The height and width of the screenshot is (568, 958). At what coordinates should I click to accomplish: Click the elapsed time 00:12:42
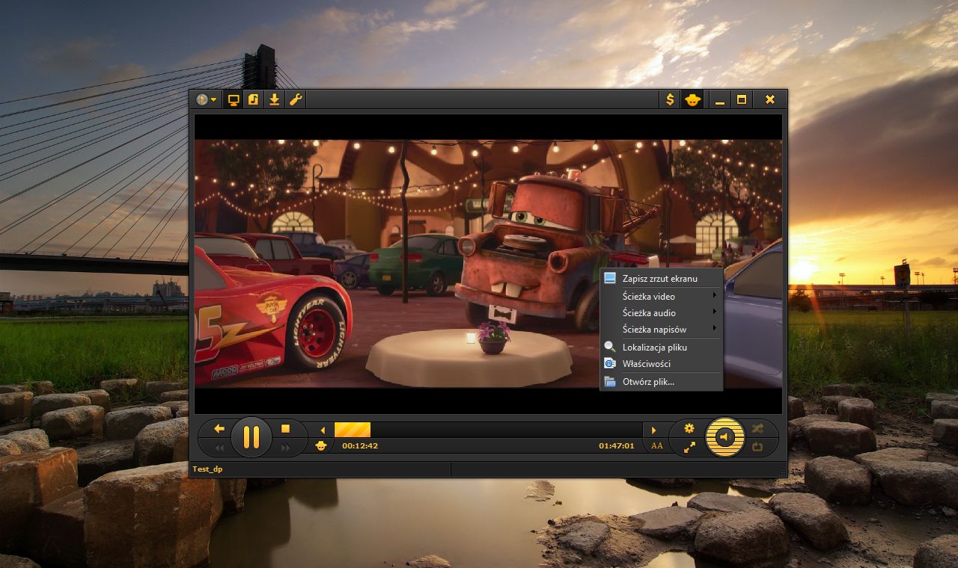pos(360,446)
